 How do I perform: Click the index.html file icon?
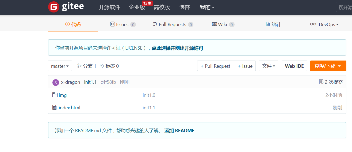coord(55,107)
